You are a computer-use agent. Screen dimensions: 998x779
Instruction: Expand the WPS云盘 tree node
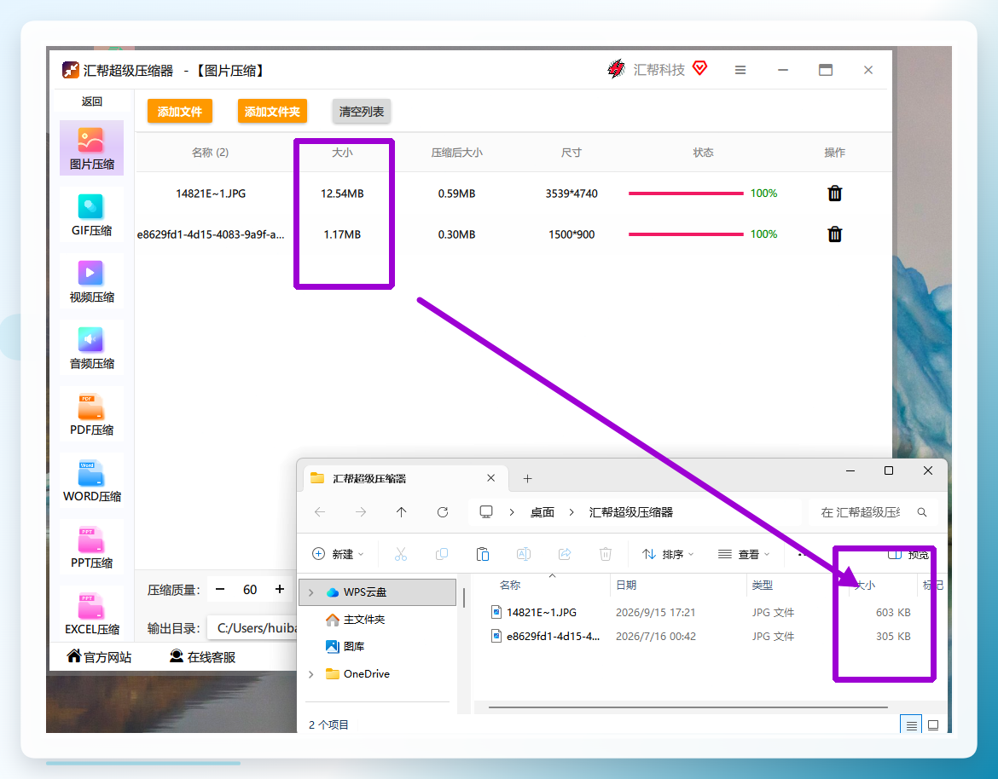tap(310, 592)
